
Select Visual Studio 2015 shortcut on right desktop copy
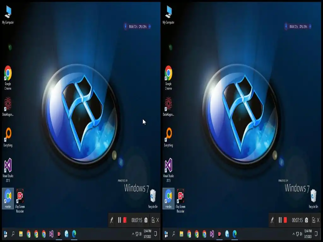pyautogui.click(x=168, y=170)
